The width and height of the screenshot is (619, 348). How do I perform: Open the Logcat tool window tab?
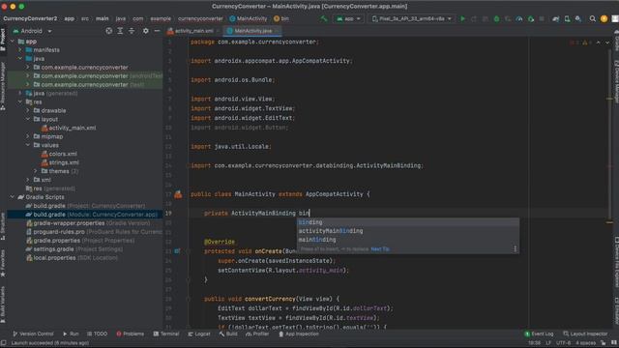click(x=199, y=333)
